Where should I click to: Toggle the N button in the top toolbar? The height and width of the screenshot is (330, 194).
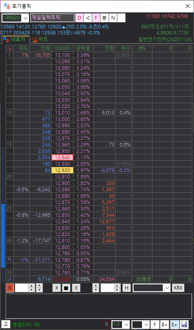point(113,18)
